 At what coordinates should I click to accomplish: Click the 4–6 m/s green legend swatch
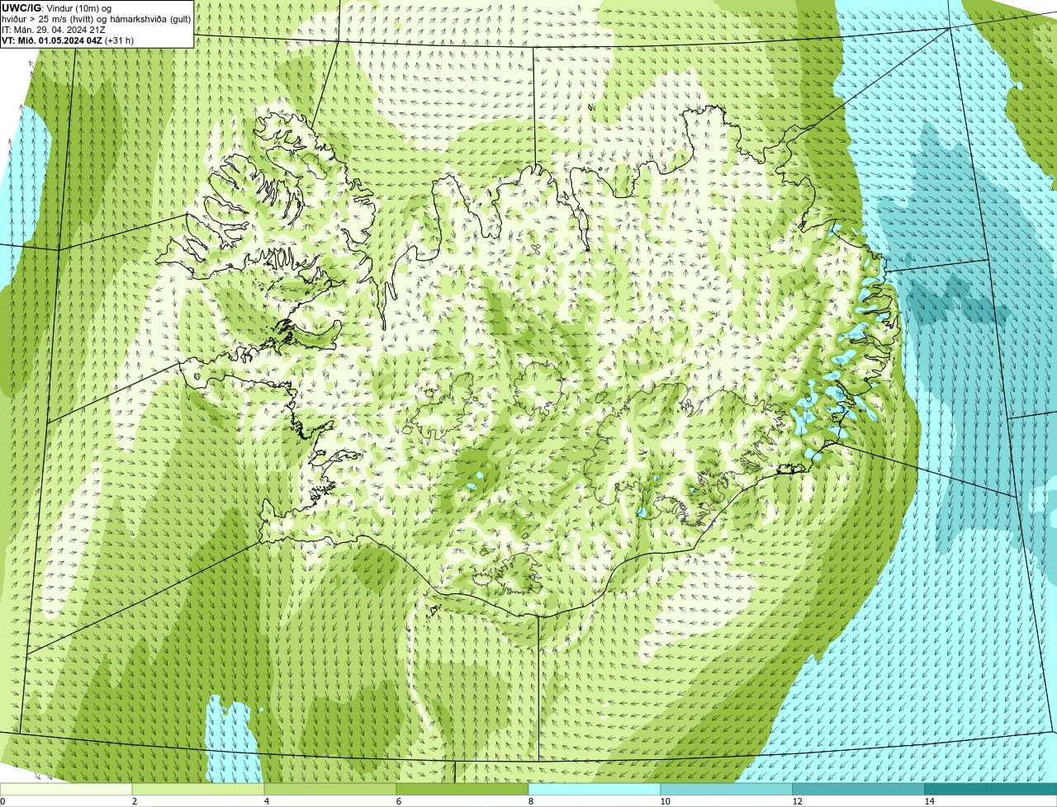(x=330, y=789)
